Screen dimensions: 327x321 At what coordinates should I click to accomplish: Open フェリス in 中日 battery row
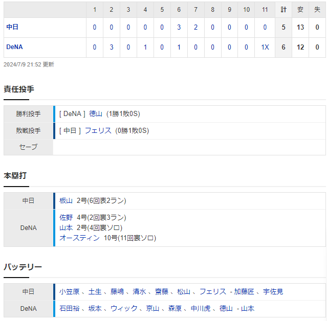pos(213,292)
